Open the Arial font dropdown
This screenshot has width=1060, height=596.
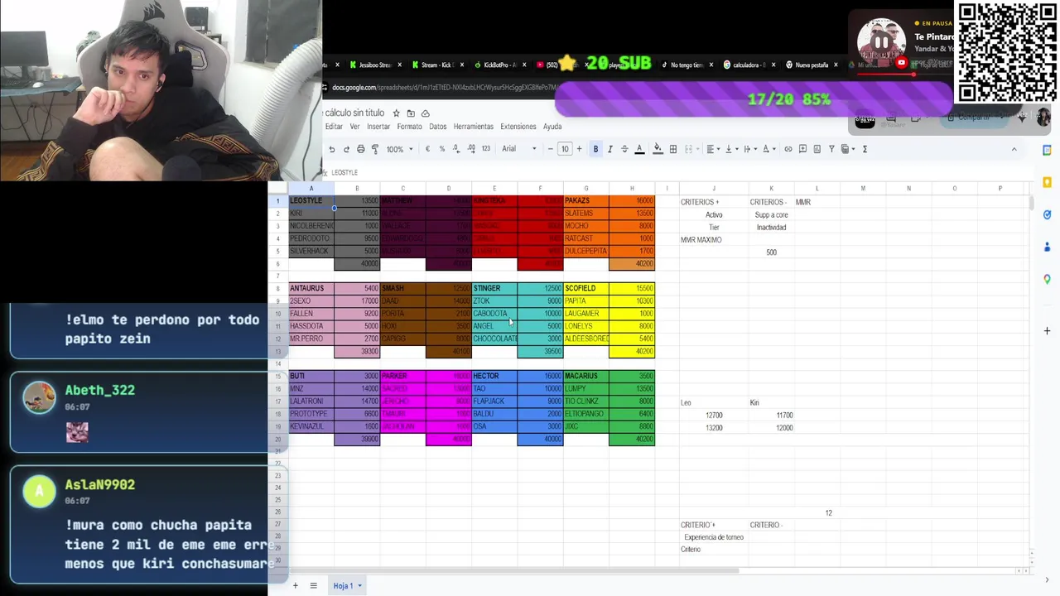[x=519, y=149]
